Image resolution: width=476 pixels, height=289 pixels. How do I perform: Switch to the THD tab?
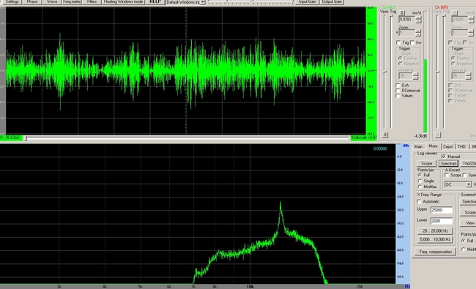[462, 147]
